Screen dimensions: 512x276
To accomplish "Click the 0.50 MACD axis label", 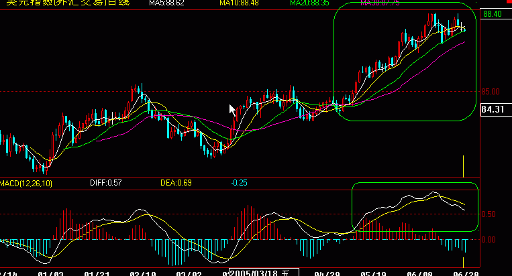I will 489,214.
